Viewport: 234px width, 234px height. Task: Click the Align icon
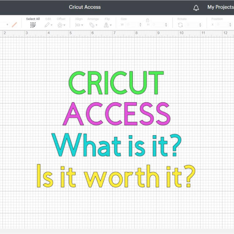[x=78, y=25]
